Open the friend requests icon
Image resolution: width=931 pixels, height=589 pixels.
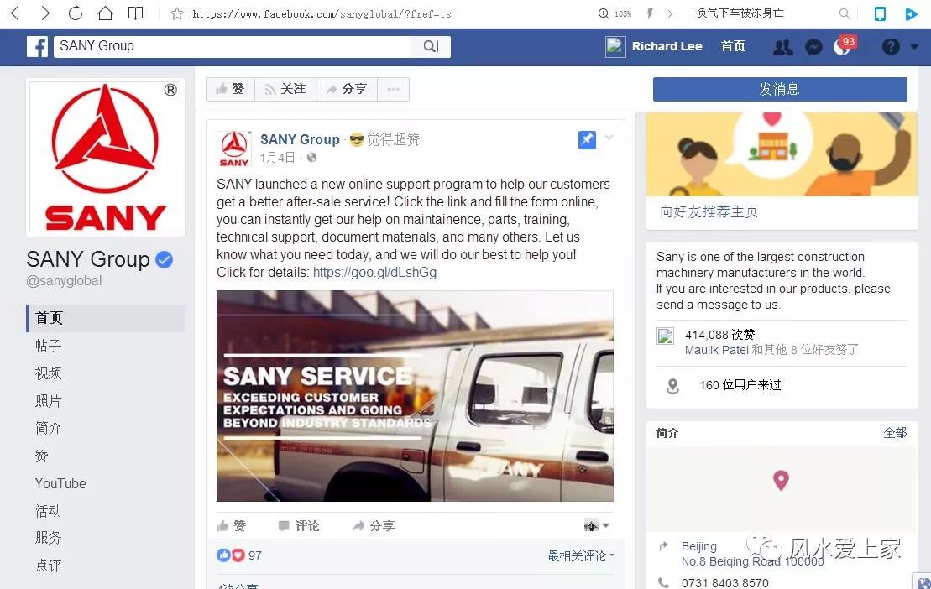(782, 47)
